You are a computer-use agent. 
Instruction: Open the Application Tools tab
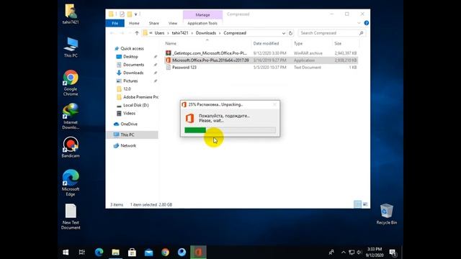tap(202, 23)
